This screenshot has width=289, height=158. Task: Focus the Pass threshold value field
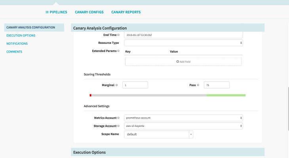pyautogui.click(x=217, y=85)
